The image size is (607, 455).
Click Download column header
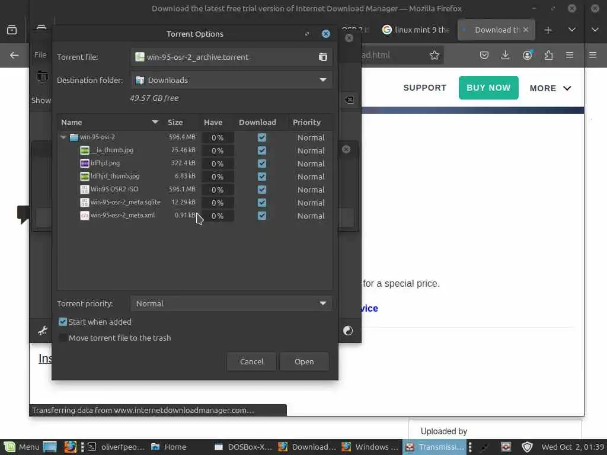pyautogui.click(x=257, y=122)
